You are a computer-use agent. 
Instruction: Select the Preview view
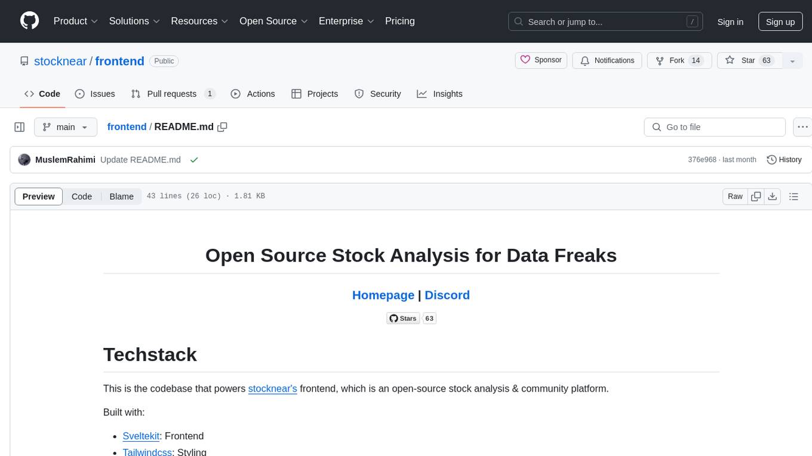coord(39,196)
